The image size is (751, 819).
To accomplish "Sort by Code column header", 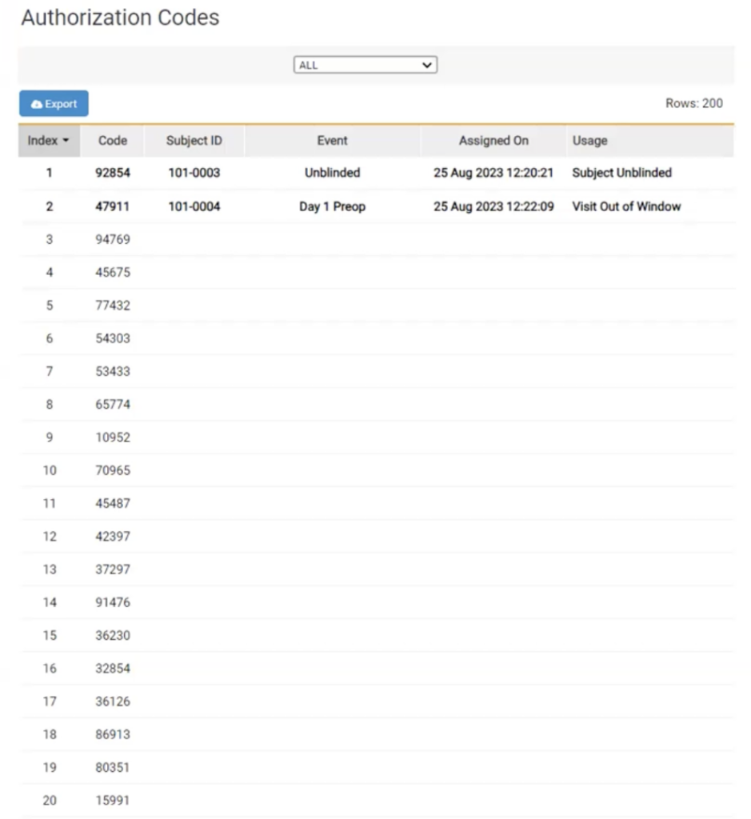I will (x=113, y=141).
